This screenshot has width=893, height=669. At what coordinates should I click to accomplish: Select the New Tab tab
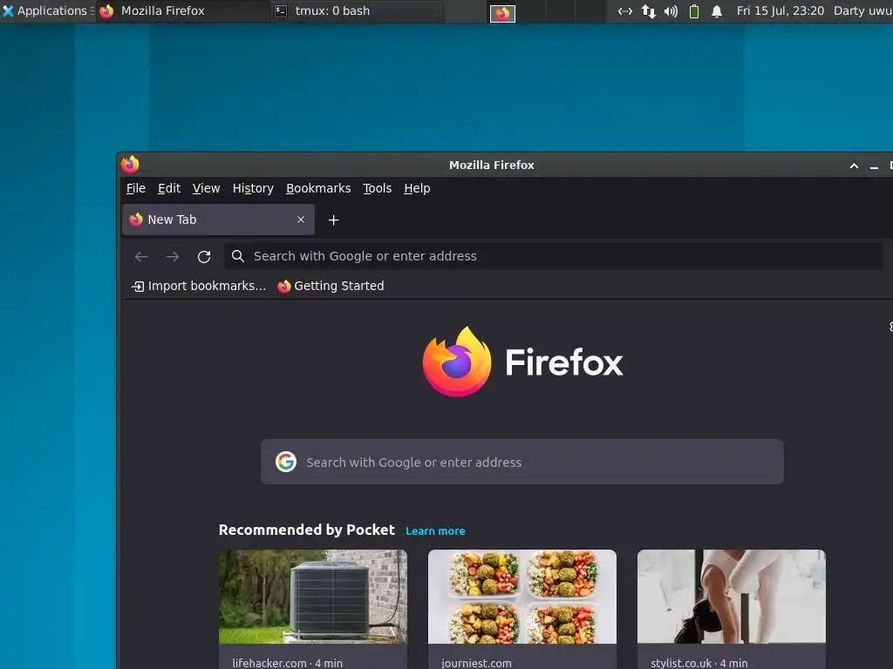[x=218, y=220]
